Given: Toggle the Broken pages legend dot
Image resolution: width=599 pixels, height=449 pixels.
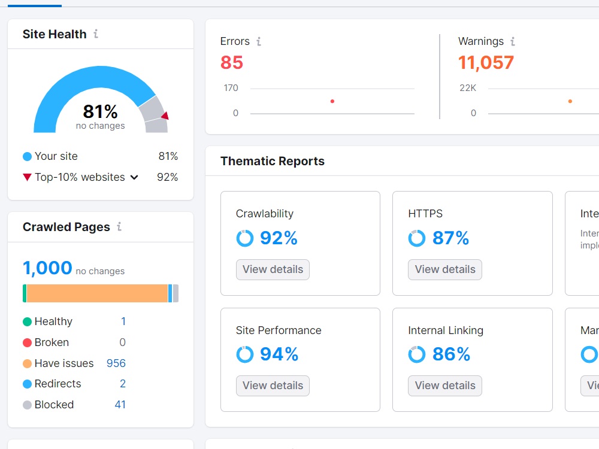Looking at the screenshot, I should (x=26, y=342).
